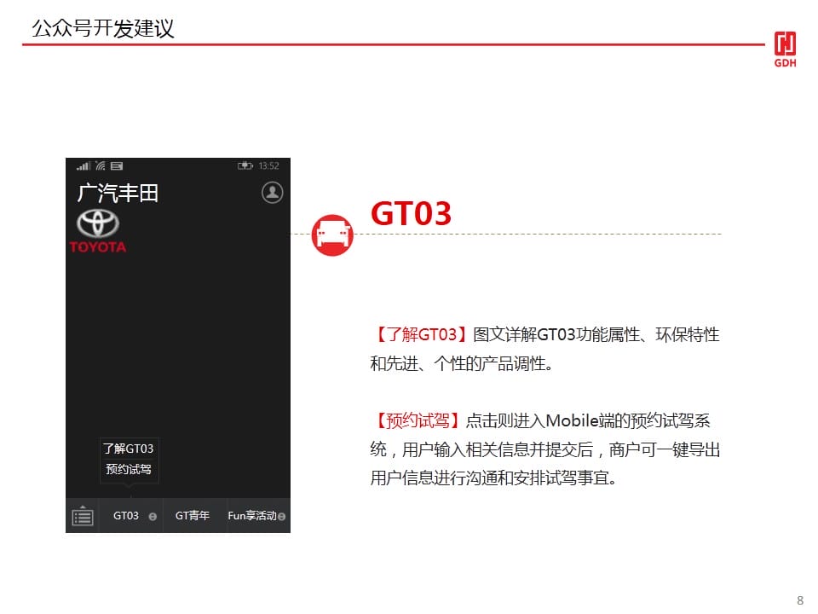Select 预约试驾 in the popup menu
Image resolution: width=818 pixels, height=614 pixels.
[x=129, y=469]
